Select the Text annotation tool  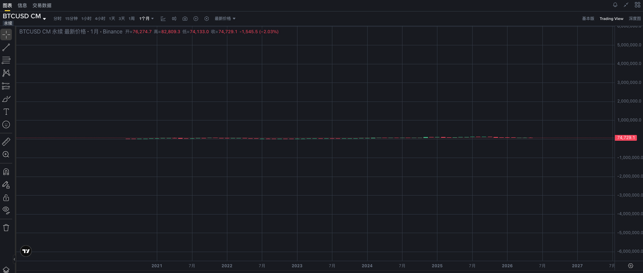pyautogui.click(x=6, y=111)
